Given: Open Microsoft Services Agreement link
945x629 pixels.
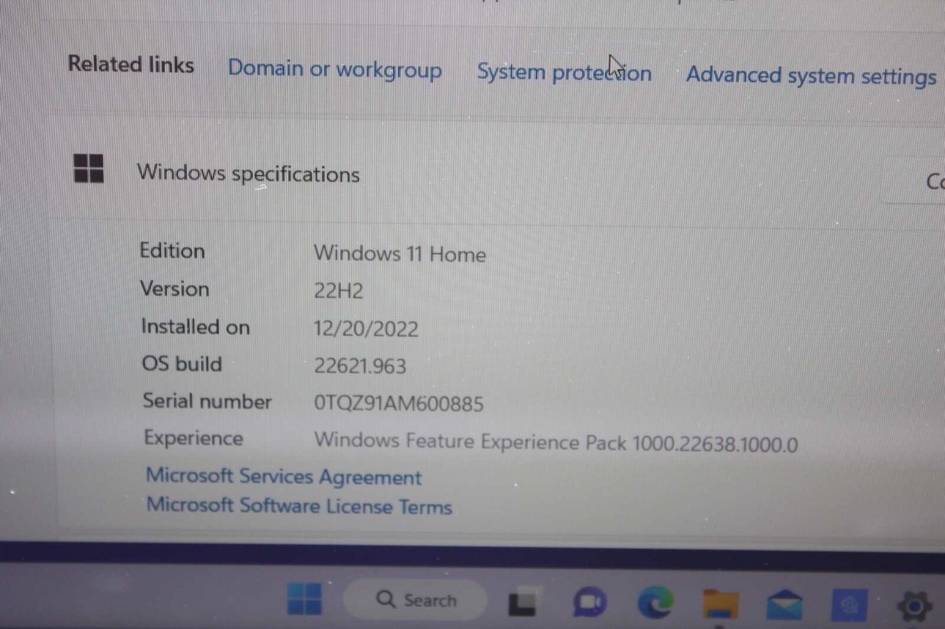Looking at the screenshot, I should 284,476.
